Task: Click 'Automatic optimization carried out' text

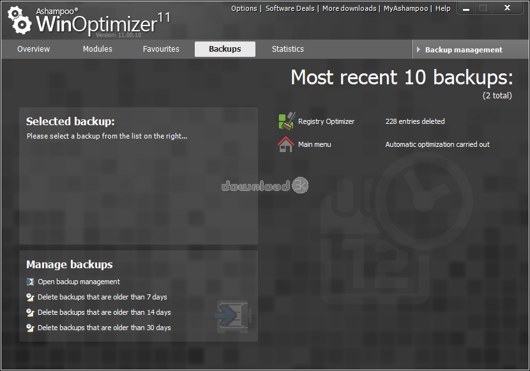Action: click(x=437, y=144)
